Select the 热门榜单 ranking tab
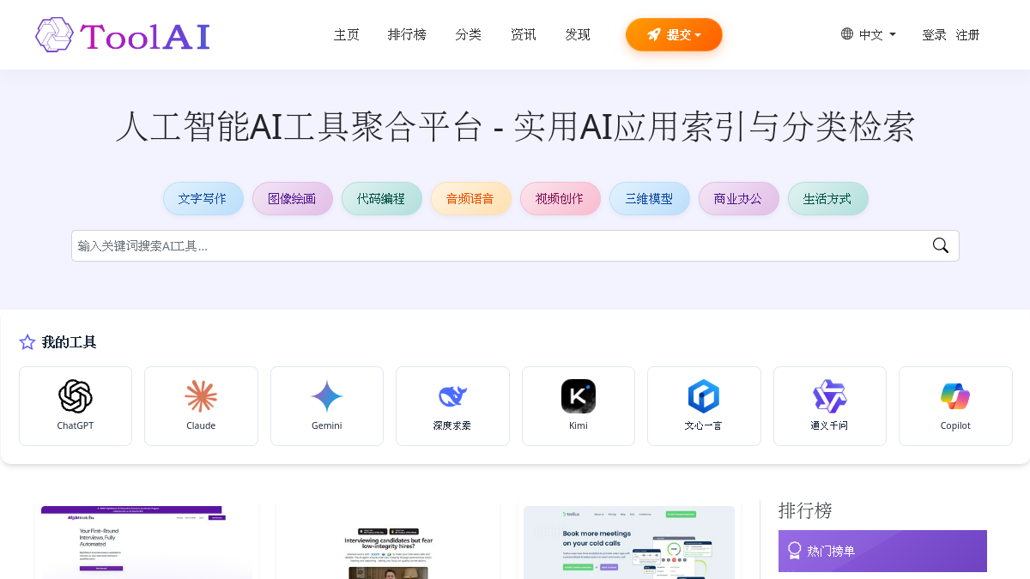This screenshot has height=579, width=1030. [x=882, y=551]
